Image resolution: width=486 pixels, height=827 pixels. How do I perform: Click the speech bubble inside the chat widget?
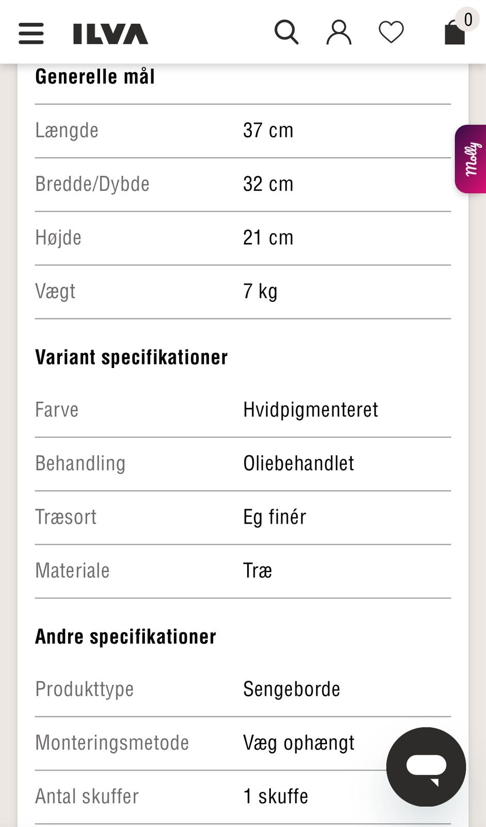click(427, 765)
